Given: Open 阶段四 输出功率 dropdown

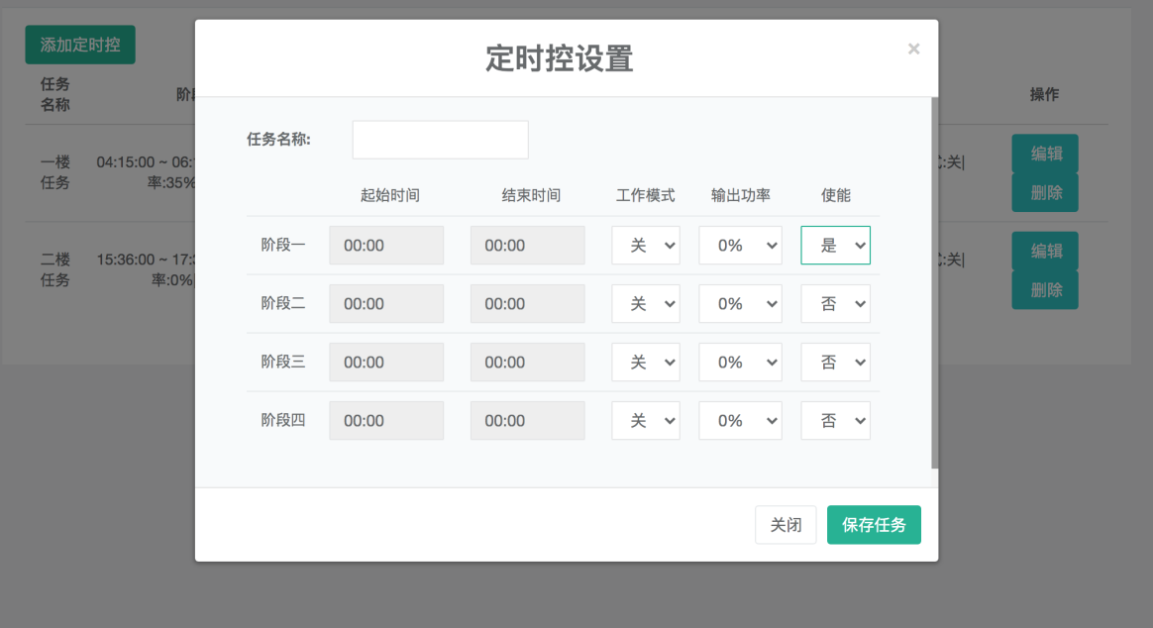Looking at the screenshot, I should pyautogui.click(x=741, y=421).
